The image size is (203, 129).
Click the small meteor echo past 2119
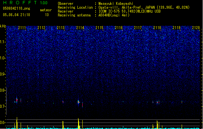(182, 102)
